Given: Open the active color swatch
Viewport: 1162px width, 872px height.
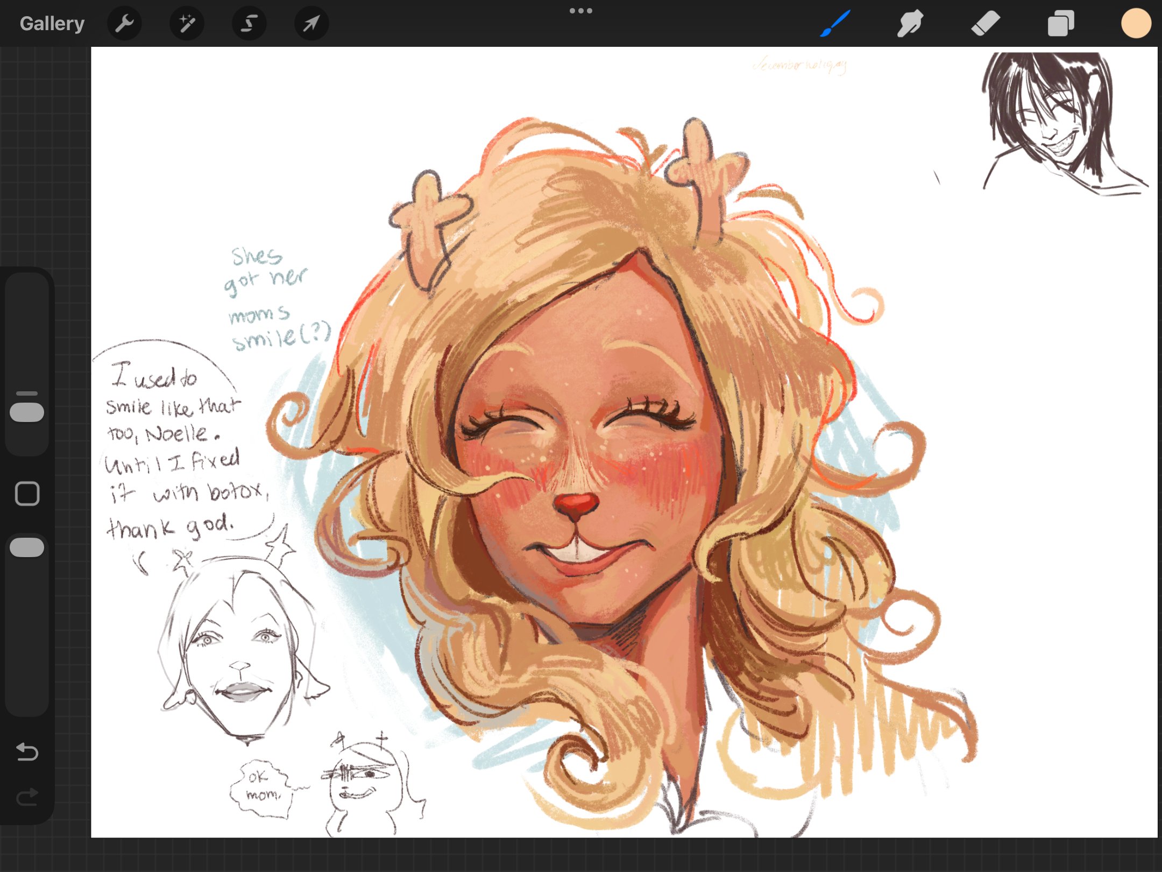Looking at the screenshot, I should (1136, 24).
